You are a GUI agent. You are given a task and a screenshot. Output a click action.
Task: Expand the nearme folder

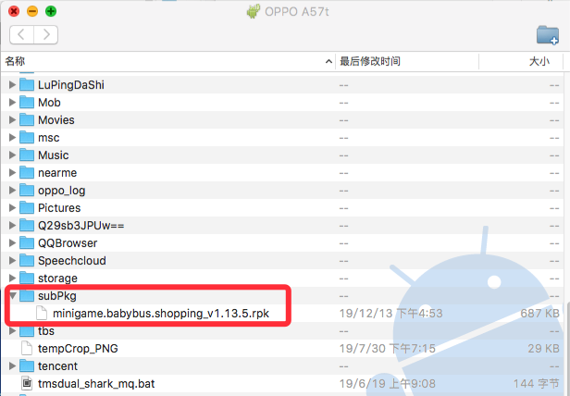pos(12,172)
